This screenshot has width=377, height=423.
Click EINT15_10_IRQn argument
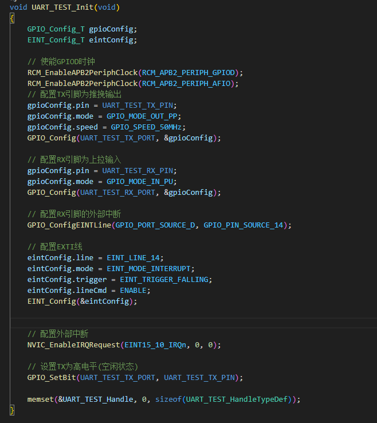point(155,345)
